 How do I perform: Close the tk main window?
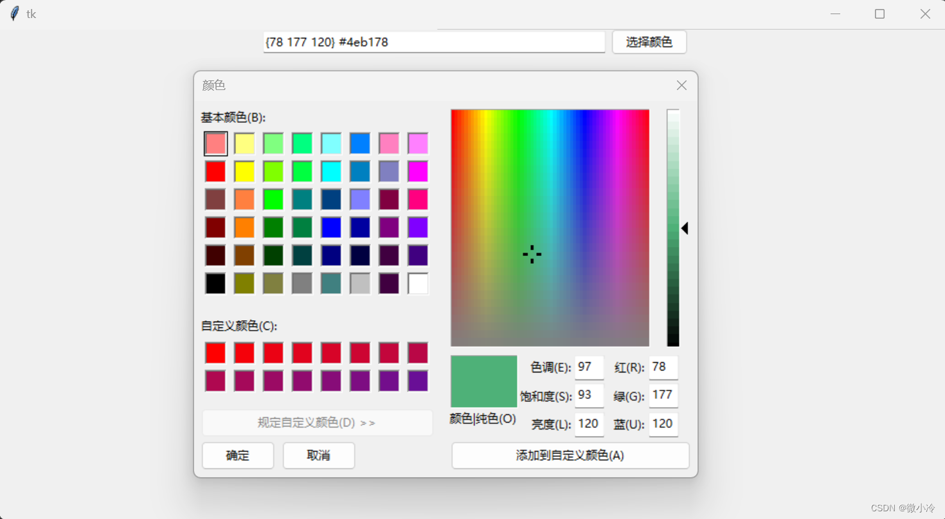(924, 14)
